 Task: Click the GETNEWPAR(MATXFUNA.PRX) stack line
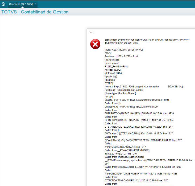(x=139, y=120)
